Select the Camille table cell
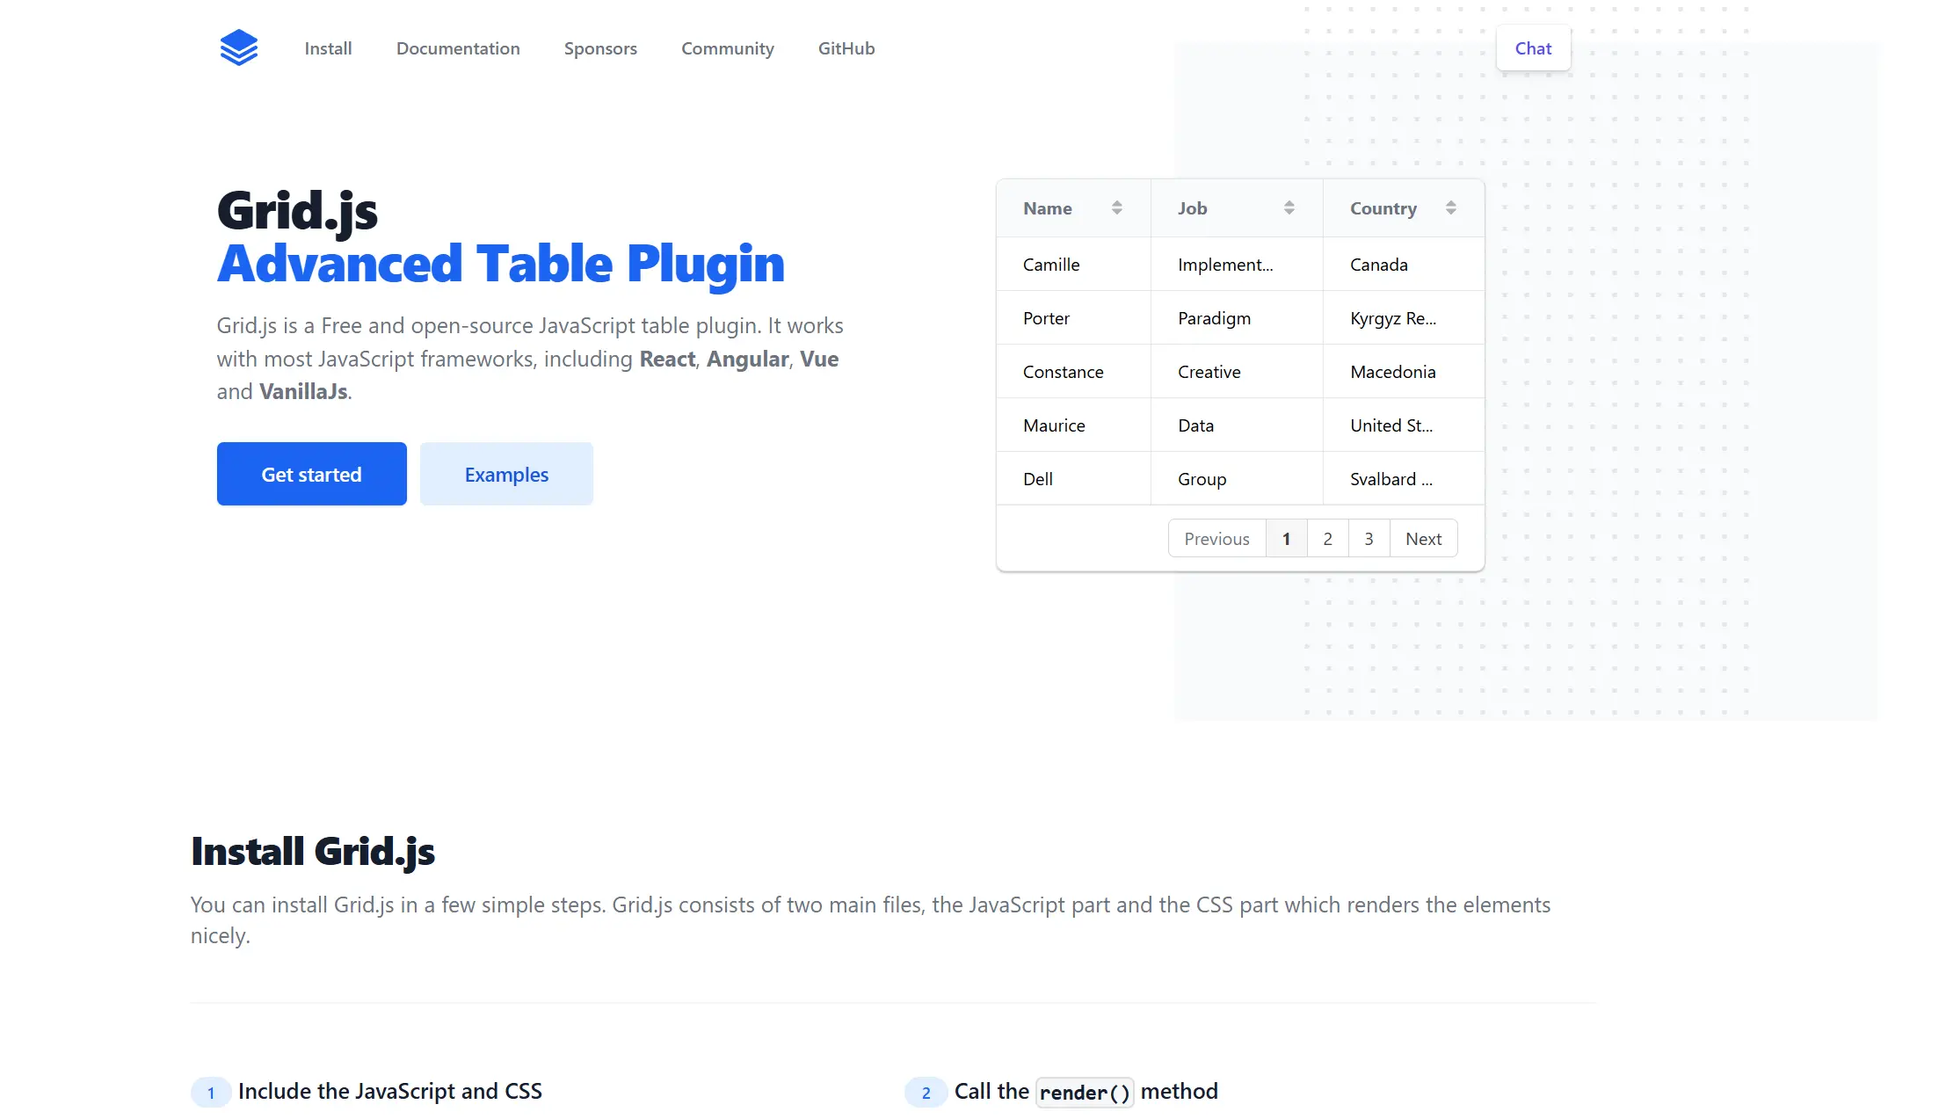1946x1119 pixels. click(x=1073, y=264)
